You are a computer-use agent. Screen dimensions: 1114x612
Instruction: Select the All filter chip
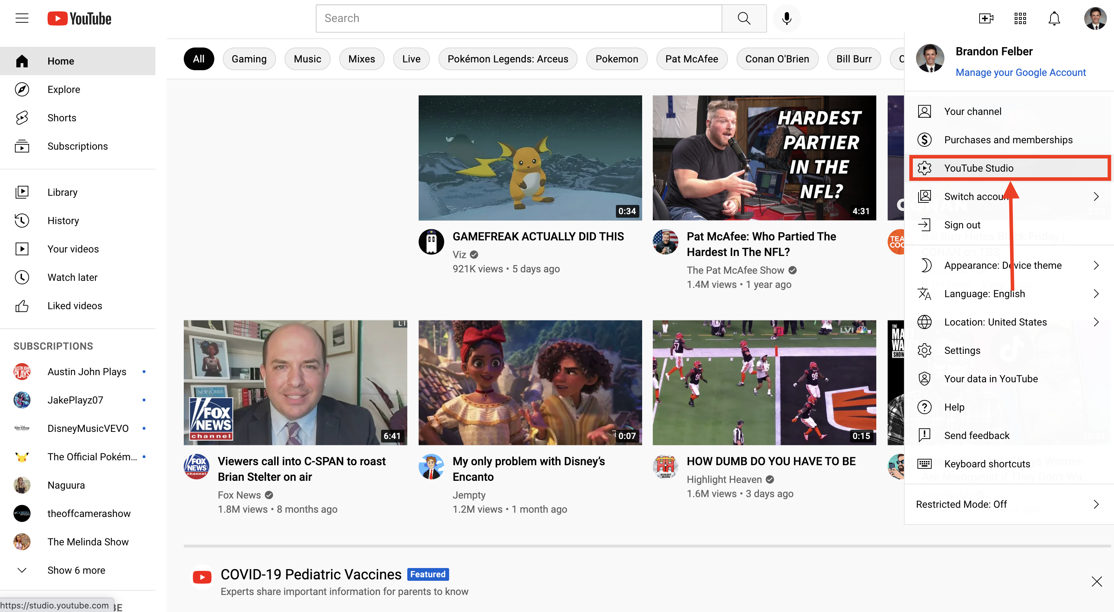[x=198, y=59]
